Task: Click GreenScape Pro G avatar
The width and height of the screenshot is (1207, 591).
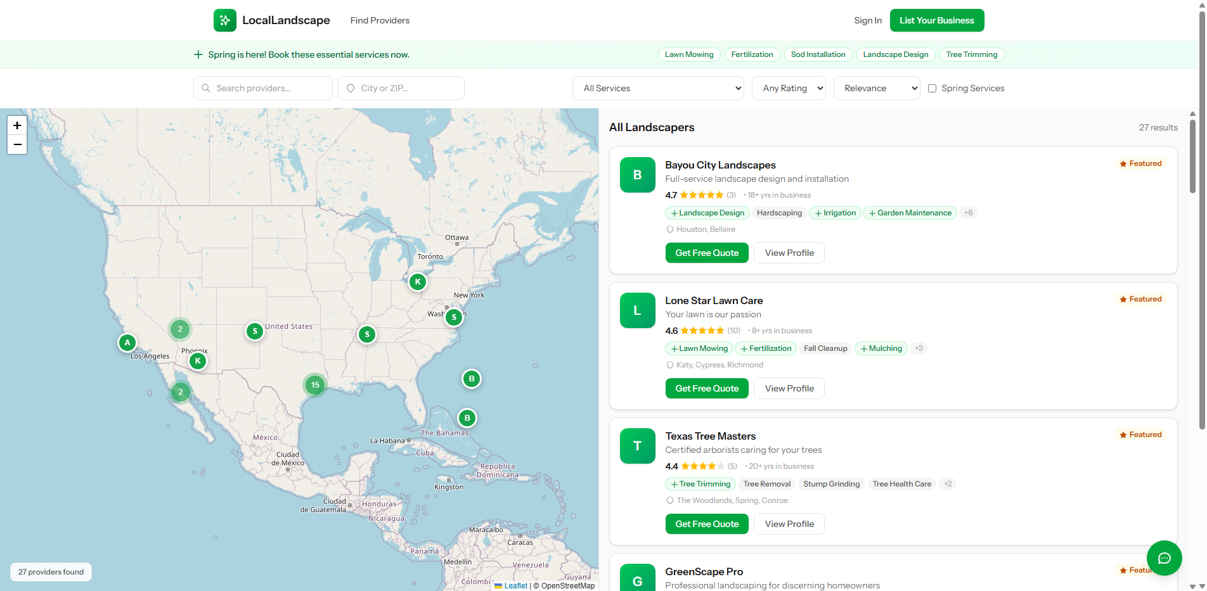Action: point(638,577)
